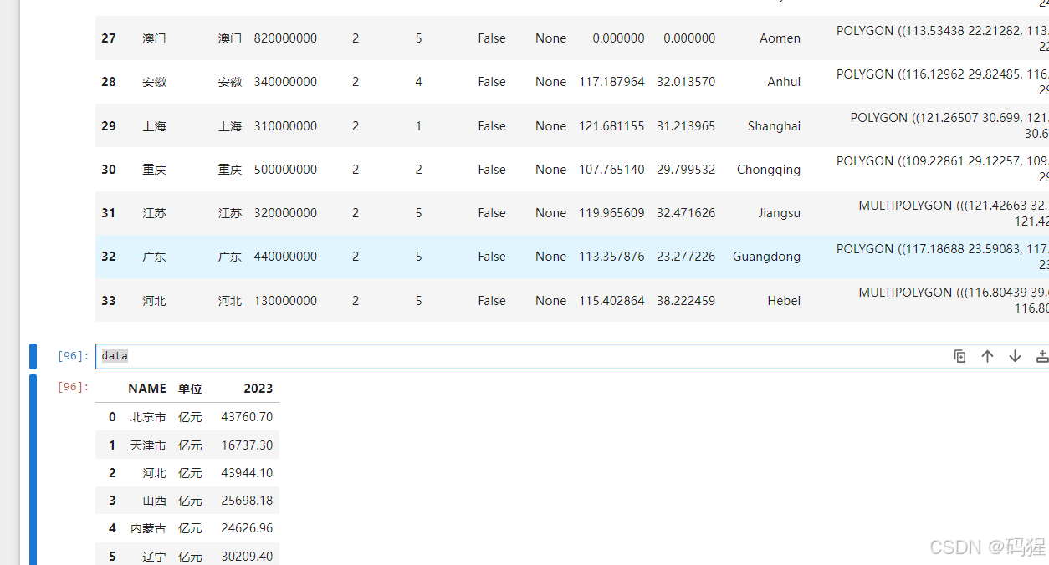The width and height of the screenshot is (1049, 565).
Task: Select the NAME column header
Action: coord(147,389)
